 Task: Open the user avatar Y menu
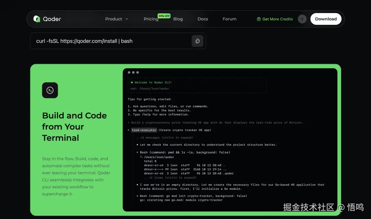[302, 19]
